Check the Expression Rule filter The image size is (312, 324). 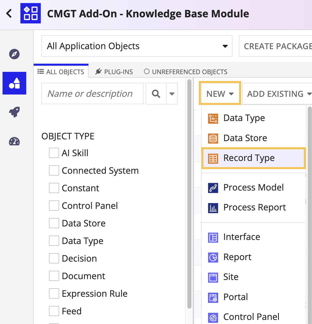click(x=54, y=293)
